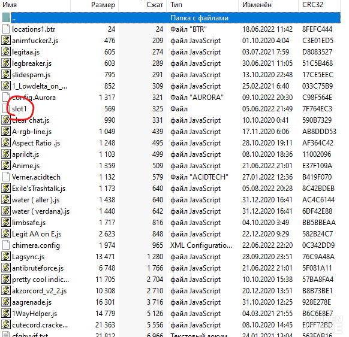Click the antibruteforce.js script icon
This screenshot has height=337, width=349.
coord(6,268)
